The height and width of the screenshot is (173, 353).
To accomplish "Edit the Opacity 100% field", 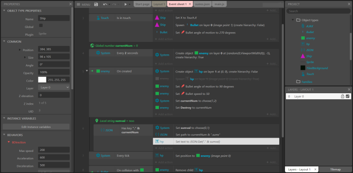I will click(54, 72).
